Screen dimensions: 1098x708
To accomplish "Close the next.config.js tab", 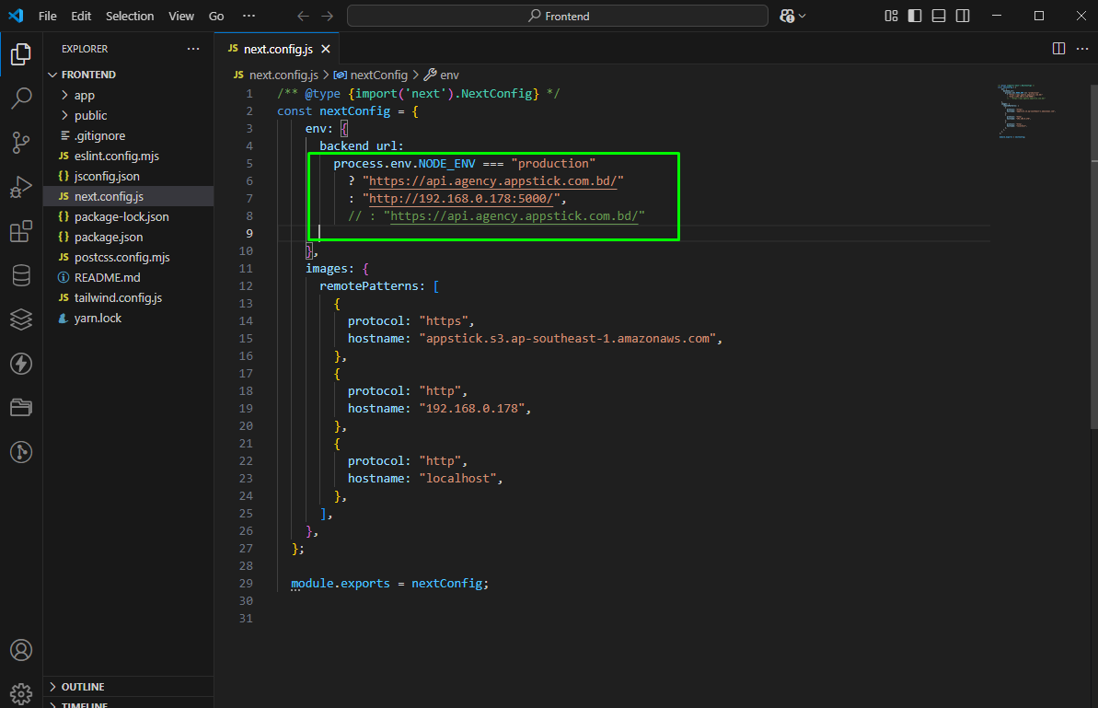I will click(x=326, y=49).
